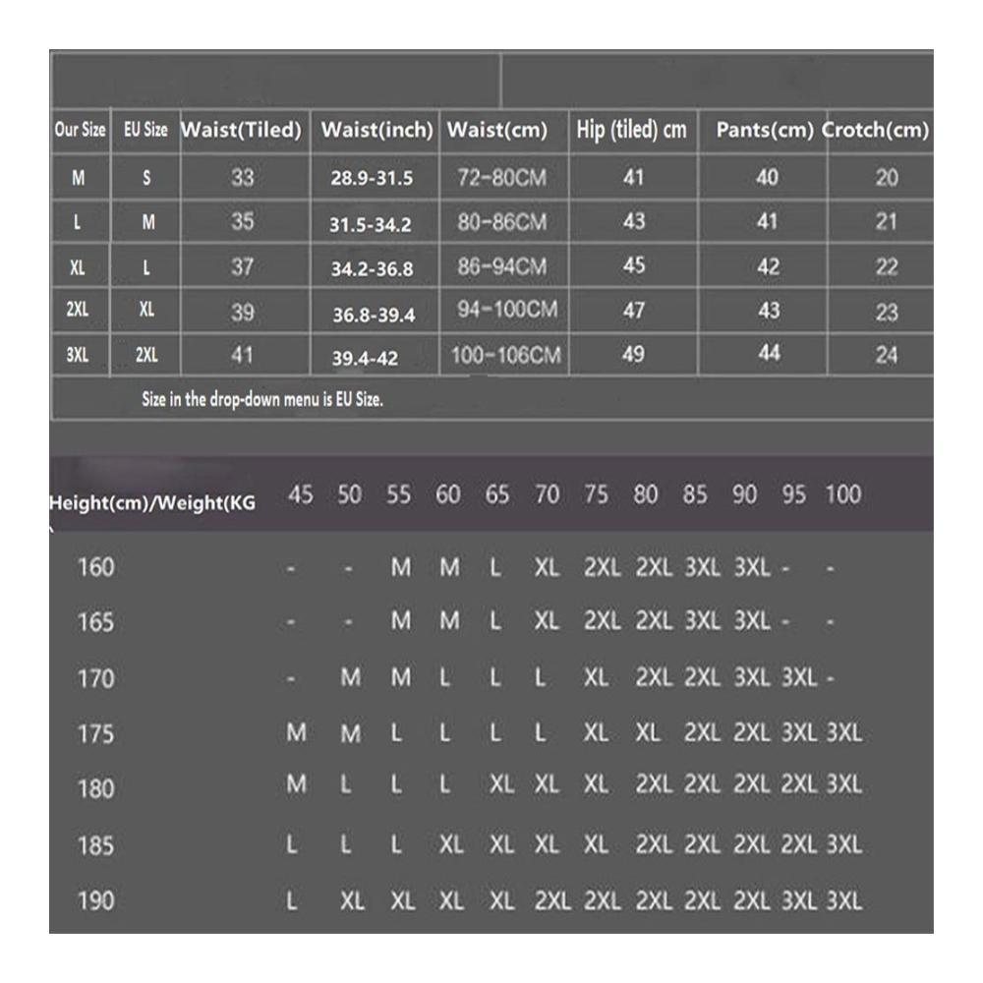Select the weight column header "100"

[x=843, y=494]
